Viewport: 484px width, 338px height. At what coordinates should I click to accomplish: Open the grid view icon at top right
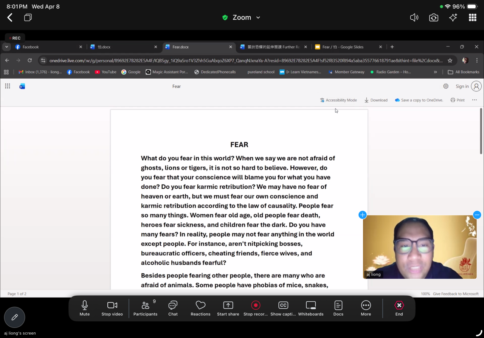pyautogui.click(x=472, y=17)
